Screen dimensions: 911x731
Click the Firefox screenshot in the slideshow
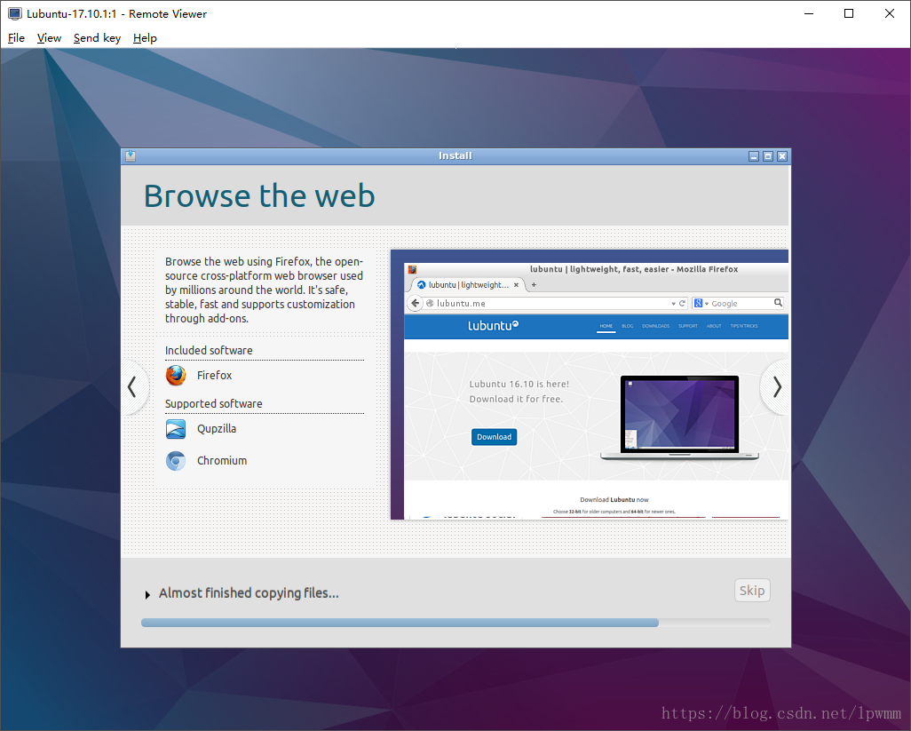point(589,385)
